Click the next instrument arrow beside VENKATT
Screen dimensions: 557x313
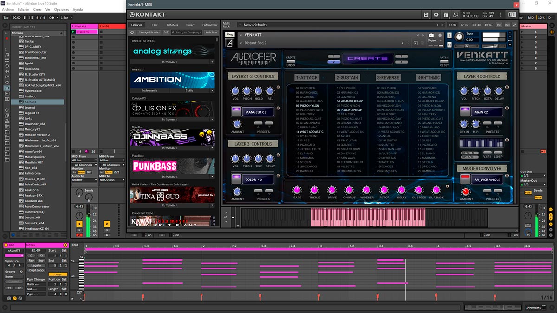pos(423,35)
